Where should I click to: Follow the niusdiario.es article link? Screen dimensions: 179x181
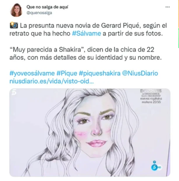point(51,81)
